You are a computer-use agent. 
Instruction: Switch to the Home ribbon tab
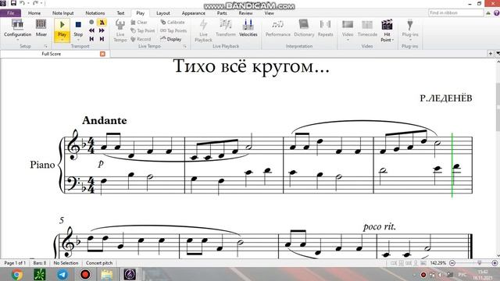[x=34, y=13]
